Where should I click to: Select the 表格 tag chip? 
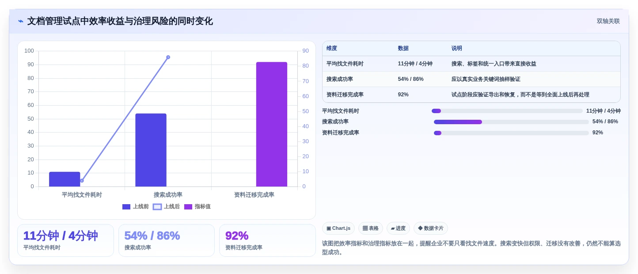371,228
